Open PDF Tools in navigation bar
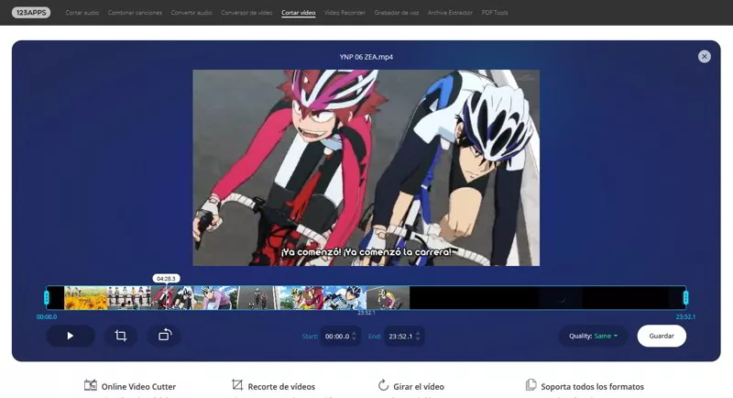Viewport: 733px width, 398px height. click(x=495, y=13)
